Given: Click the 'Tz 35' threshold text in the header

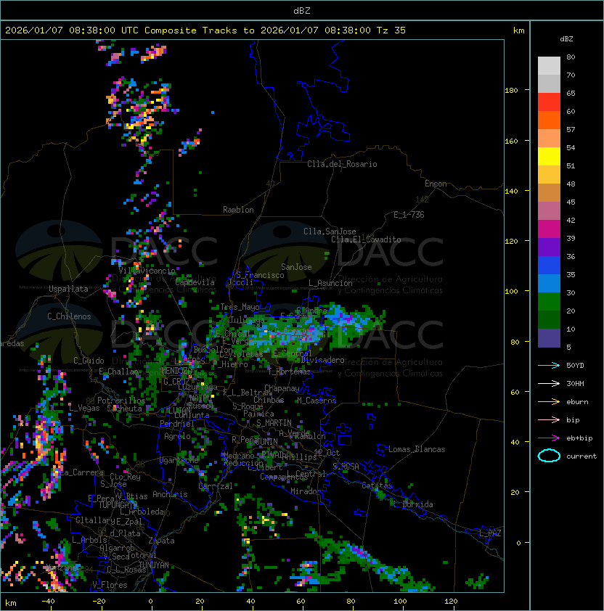Looking at the screenshot, I should (391, 30).
